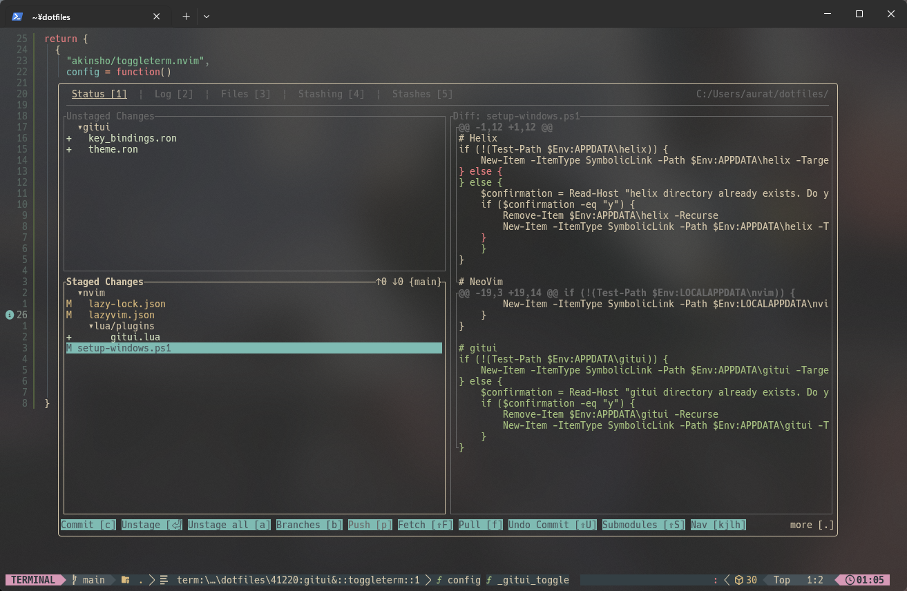907x591 pixels.
Task: Click the term:\…\dotfiles path in statusline
Action: click(x=298, y=580)
